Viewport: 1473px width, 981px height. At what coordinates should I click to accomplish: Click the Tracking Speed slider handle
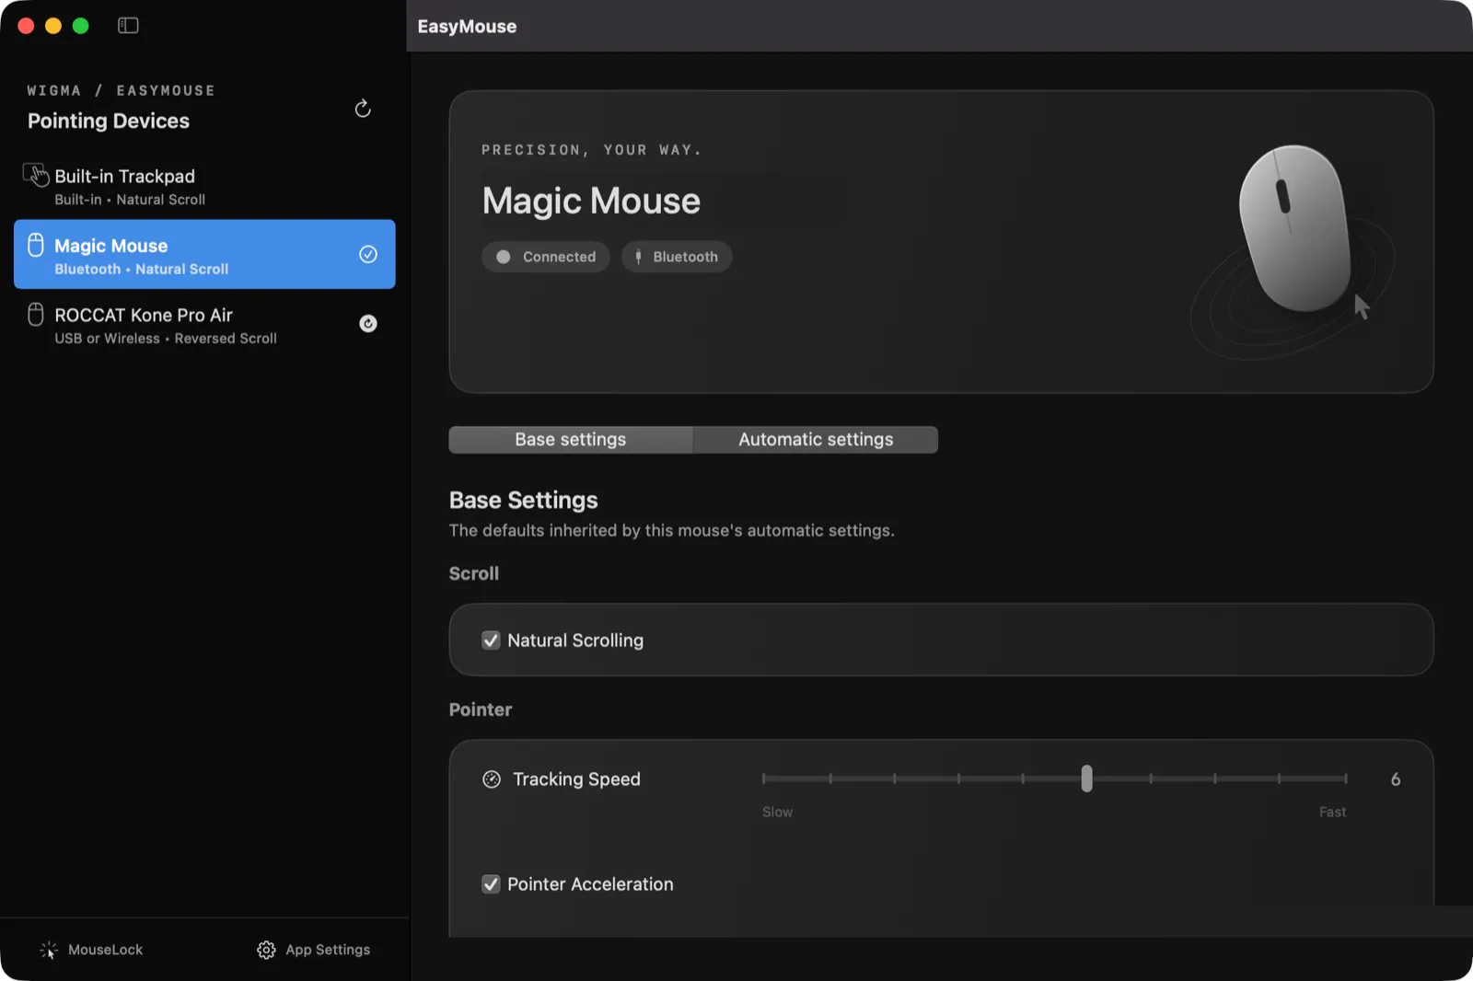click(1086, 779)
